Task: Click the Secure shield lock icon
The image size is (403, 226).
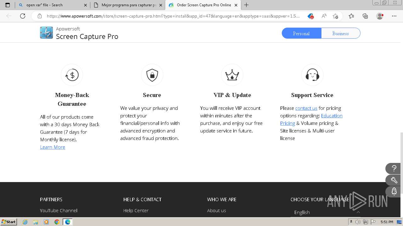Action: click(152, 75)
